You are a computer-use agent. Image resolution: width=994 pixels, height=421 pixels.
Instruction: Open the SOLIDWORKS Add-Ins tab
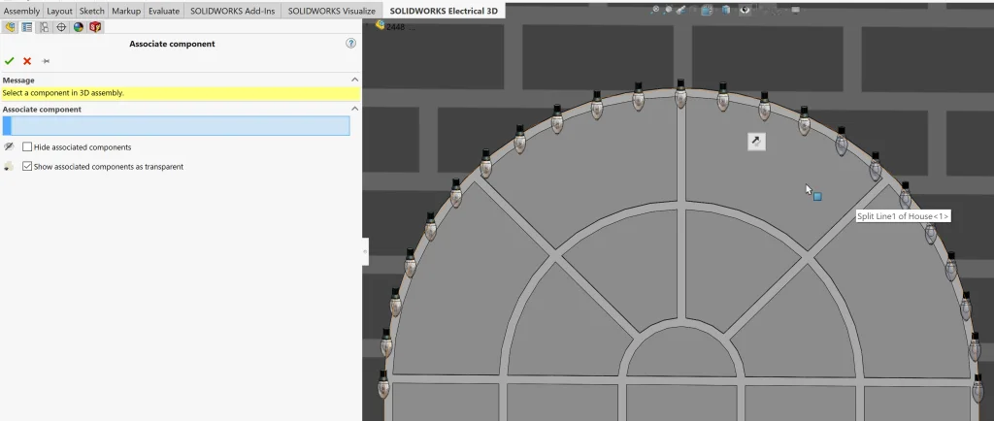pos(231,11)
